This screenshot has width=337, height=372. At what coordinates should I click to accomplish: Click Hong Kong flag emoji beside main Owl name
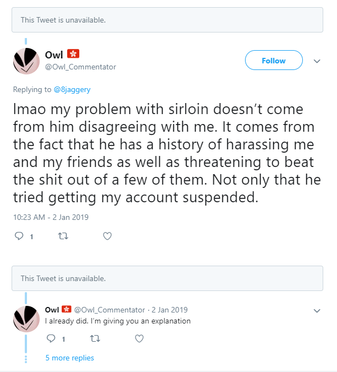(73, 54)
